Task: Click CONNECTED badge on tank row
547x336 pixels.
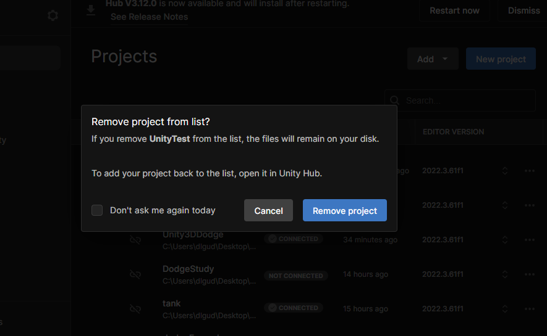Action: point(294,308)
